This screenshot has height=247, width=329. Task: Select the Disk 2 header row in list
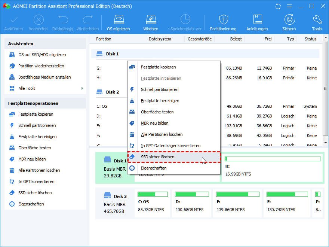tap(205, 92)
